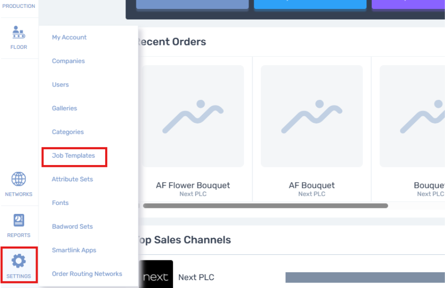The width and height of the screenshot is (445, 288).
Task: Open the AF Bouquet order thumbnail
Action: click(312, 116)
